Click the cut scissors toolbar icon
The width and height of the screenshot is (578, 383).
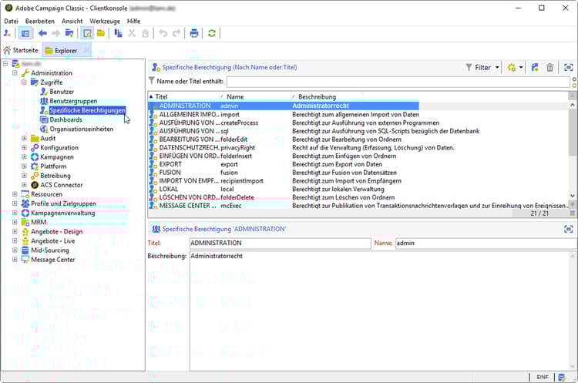132,34
